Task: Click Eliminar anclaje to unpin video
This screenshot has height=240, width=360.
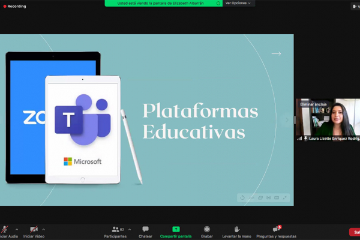Action: (313, 104)
